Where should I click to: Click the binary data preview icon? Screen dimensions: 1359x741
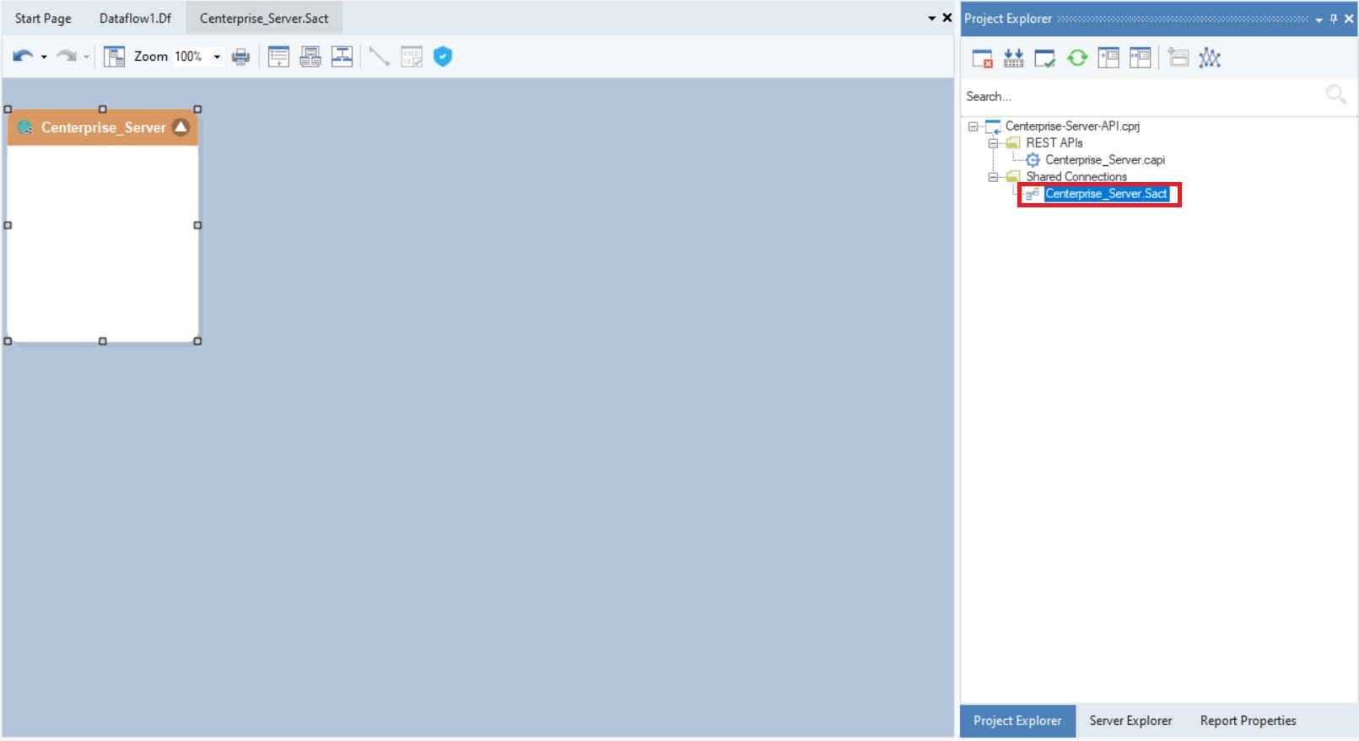coord(412,56)
